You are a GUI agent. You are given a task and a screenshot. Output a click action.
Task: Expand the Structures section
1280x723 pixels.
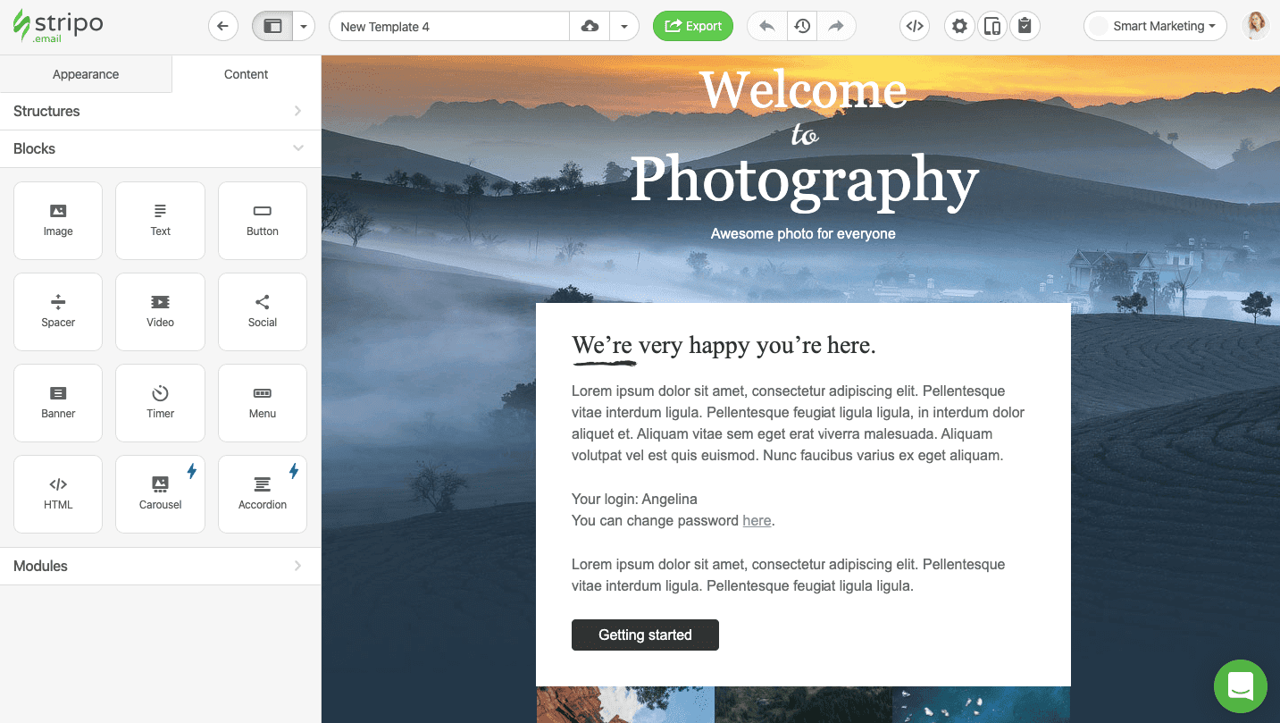click(161, 111)
